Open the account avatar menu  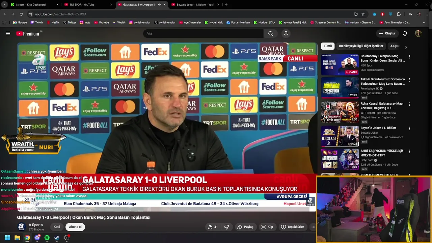click(x=418, y=33)
